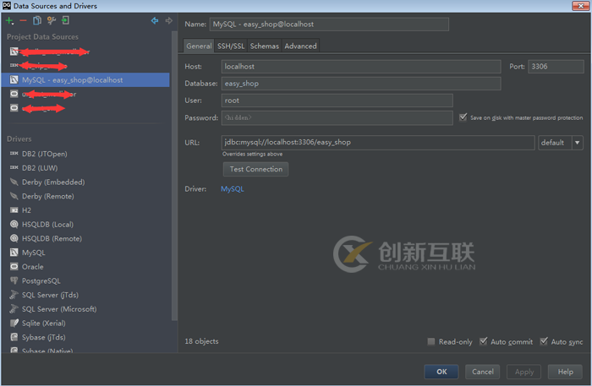Image resolution: width=592 pixels, height=386 pixels.
Task: Click the 18 objects status text
Action: coord(201,341)
